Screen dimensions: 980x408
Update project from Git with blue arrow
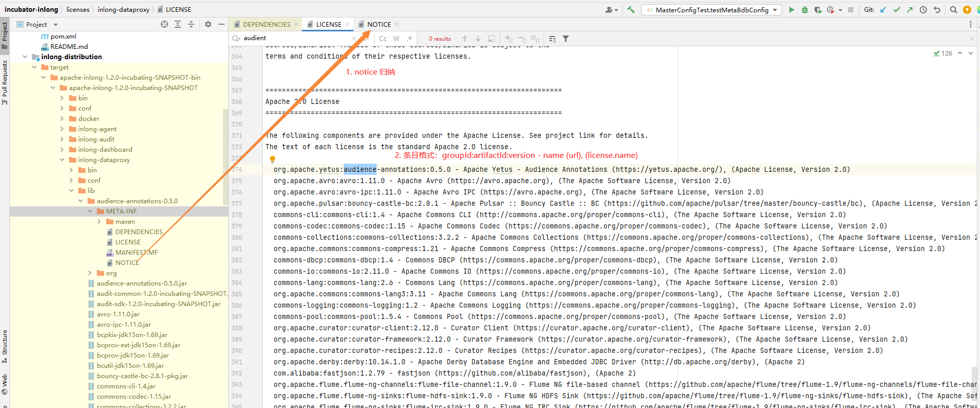[x=883, y=10]
